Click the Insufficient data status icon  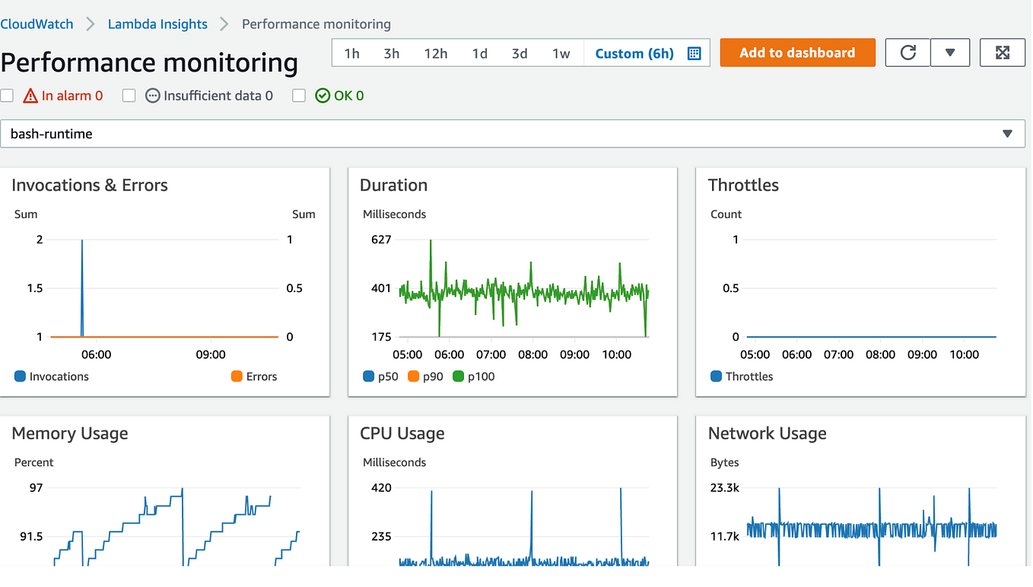coord(152,95)
